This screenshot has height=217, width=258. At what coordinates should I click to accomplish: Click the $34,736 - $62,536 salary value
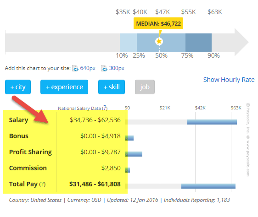click(95, 120)
